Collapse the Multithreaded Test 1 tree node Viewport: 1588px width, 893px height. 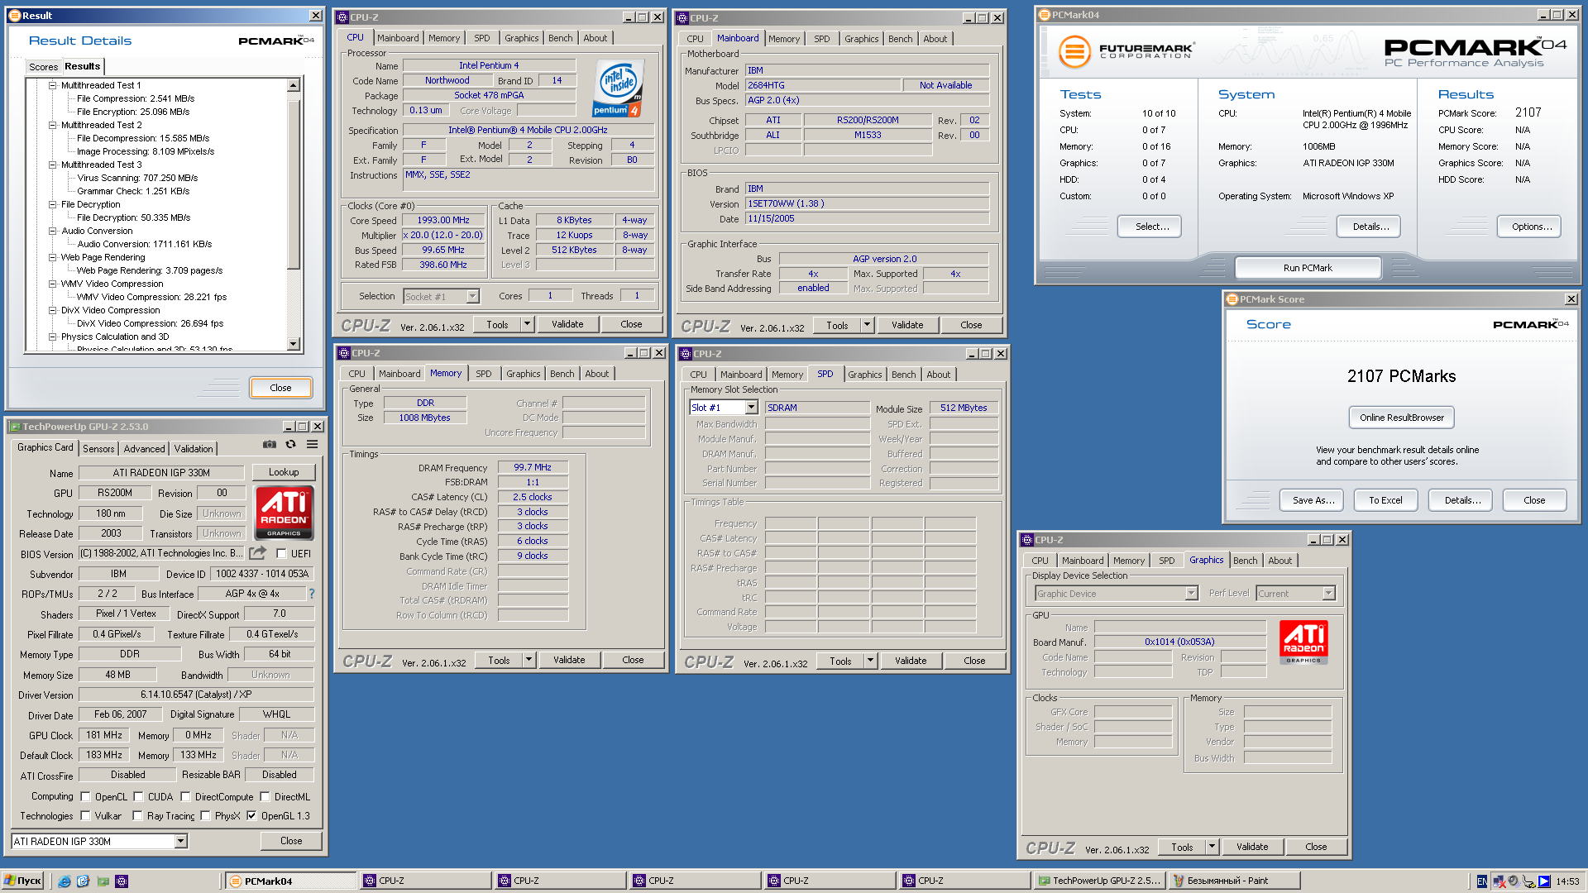coord(52,85)
